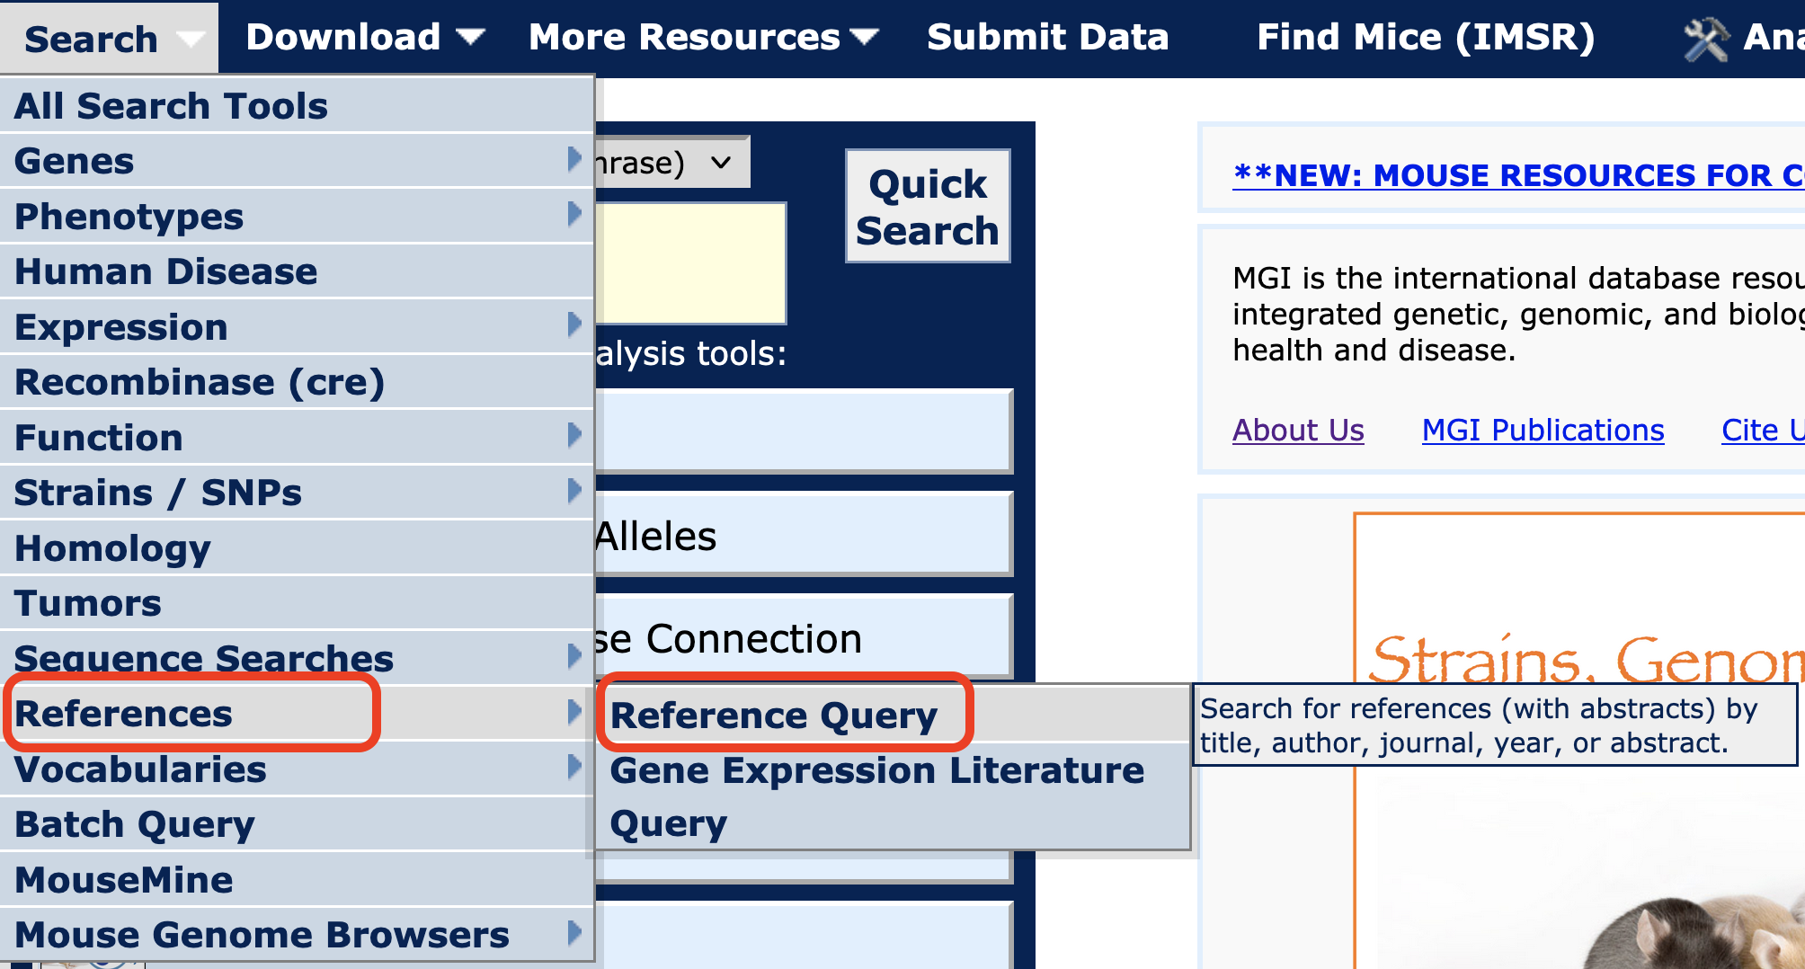Screen dimensions: 1805x969
Task: Open the More Resources dropdown menu
Action: coord(702,38)
